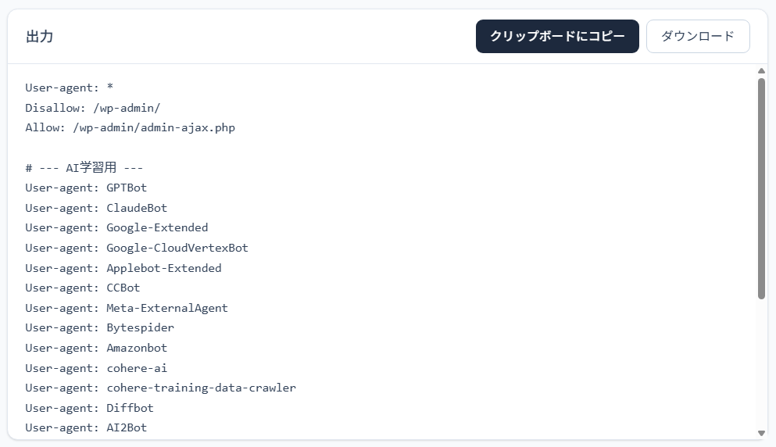Click the 'Allow: /wp-admin/admin-ajax.php' line

tap(130, 127)
